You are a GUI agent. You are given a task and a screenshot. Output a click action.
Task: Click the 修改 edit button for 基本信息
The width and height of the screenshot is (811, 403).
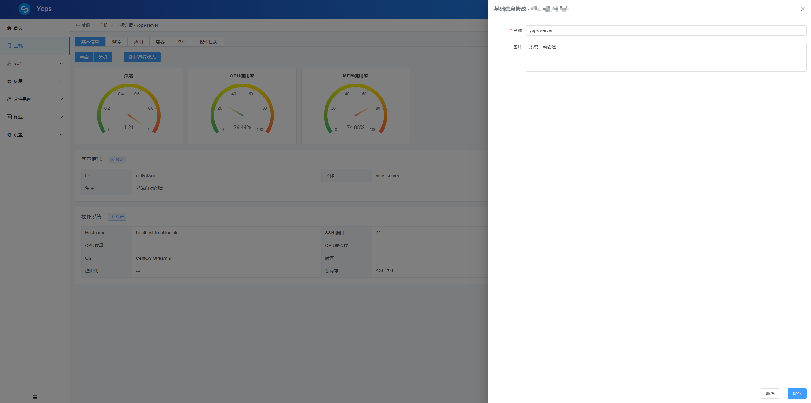pyautogui.click(x=117, y=159)
